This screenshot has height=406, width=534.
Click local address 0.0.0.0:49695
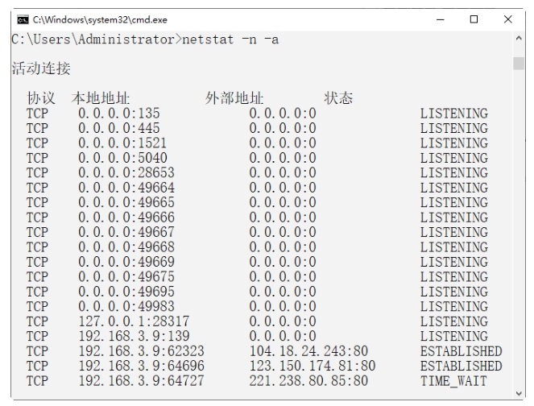click(x=126, y=292)
